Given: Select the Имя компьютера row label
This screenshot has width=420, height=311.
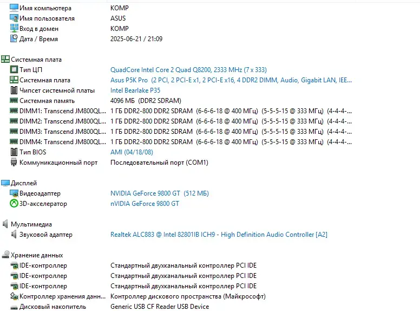Looking at the screenshot, I should click(x=45, y=8).
